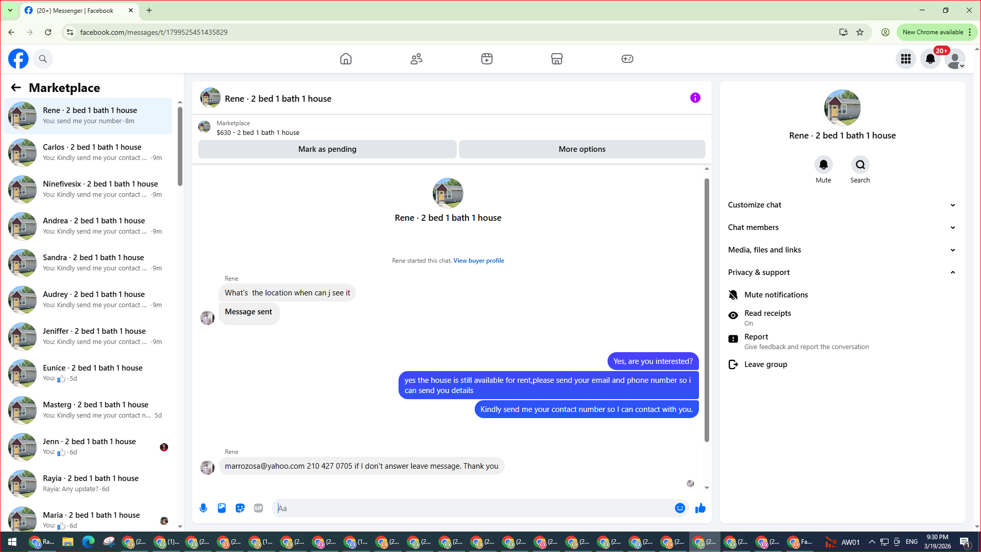Image resolution: width=981 pixels, height=552 pixels.
Task: Toggle Mute notifications in Privacy & support
Action: click(x=776, y=295)
